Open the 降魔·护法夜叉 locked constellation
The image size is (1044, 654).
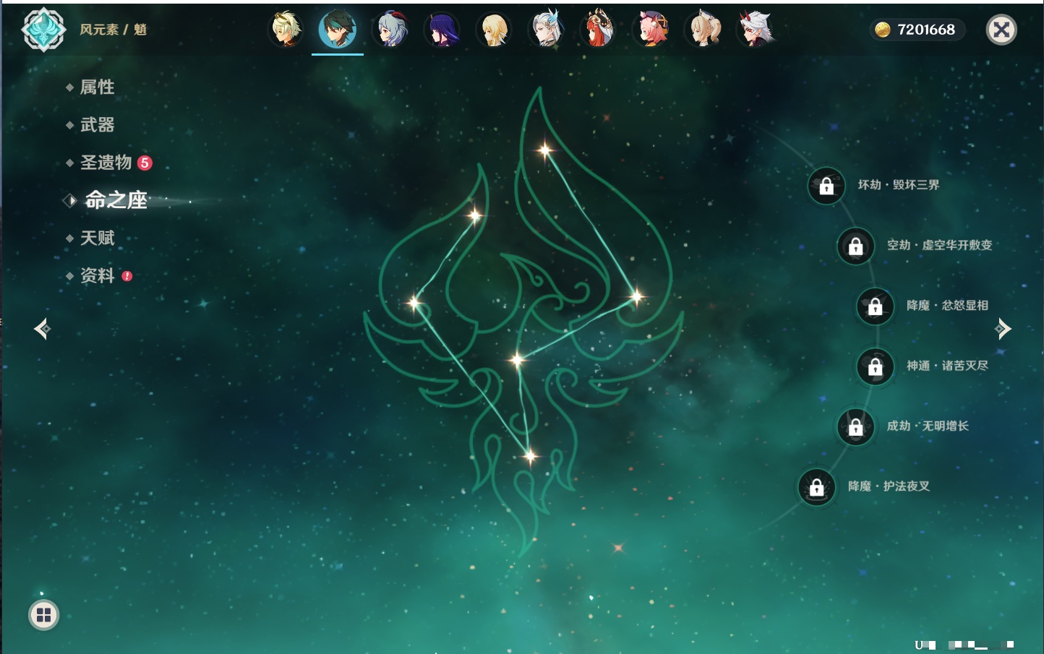click(x=816, y=487)
